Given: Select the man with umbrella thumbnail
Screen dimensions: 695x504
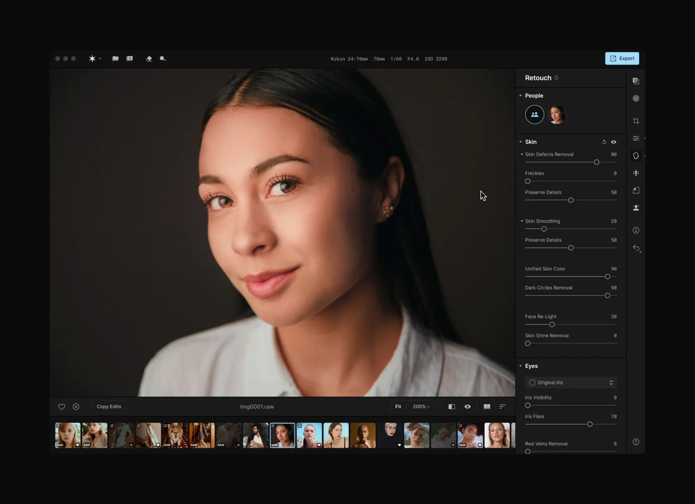Looking at the screenshot, I should coord(255,435).
